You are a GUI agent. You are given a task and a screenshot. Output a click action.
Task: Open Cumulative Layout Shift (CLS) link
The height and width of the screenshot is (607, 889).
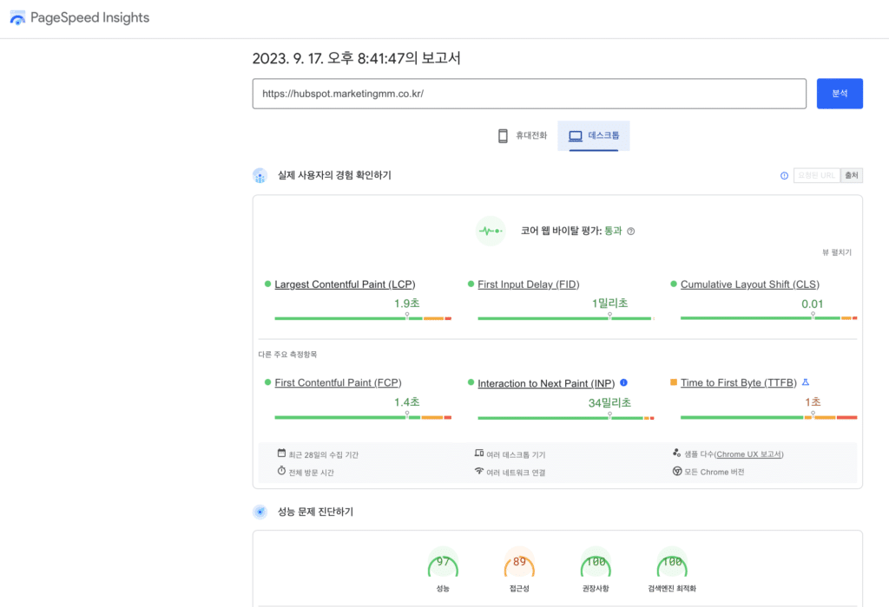click(x=749, y=284)
